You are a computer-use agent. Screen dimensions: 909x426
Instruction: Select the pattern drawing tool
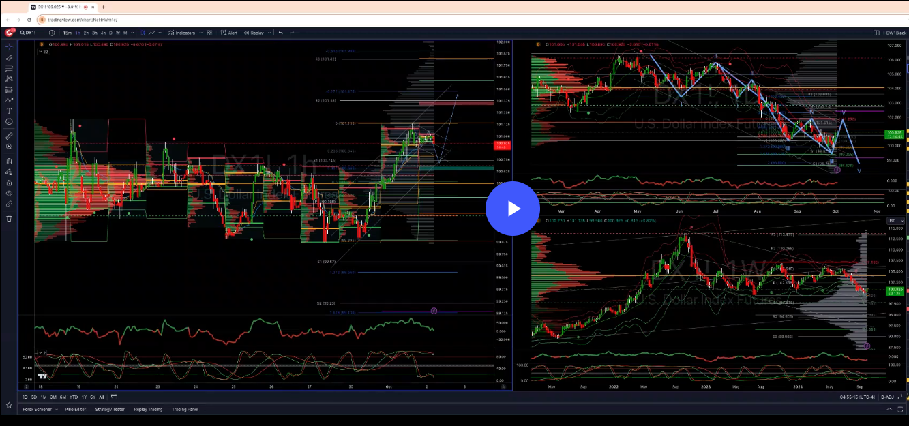(9, 78)
